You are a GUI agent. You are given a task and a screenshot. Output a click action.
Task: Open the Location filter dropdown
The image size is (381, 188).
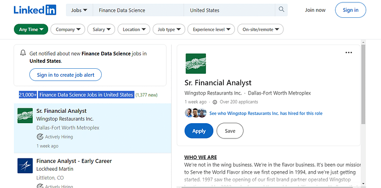click(x=134, y=29)
